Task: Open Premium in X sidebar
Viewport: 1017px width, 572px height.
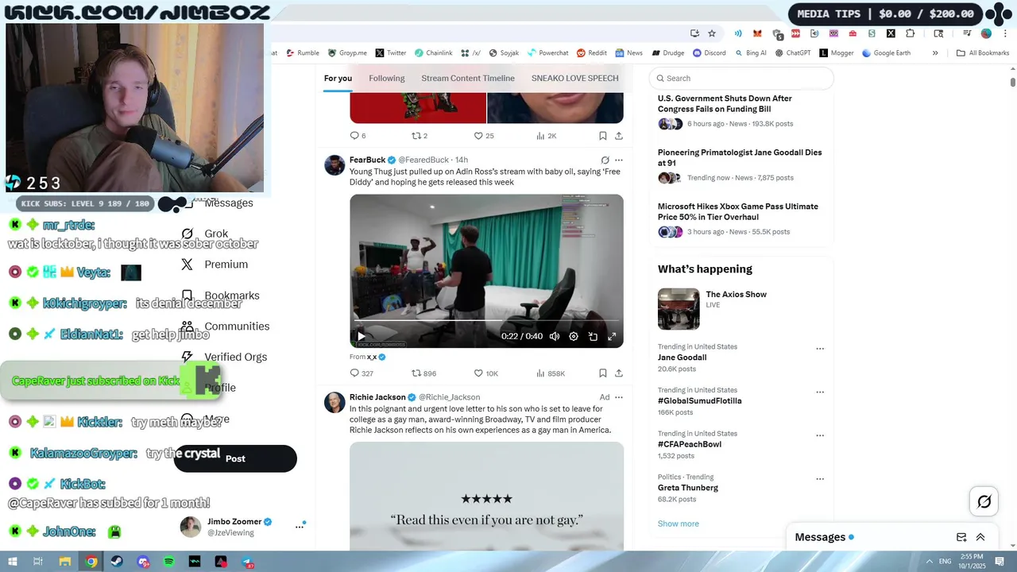Action: click(x=226, y=265)
